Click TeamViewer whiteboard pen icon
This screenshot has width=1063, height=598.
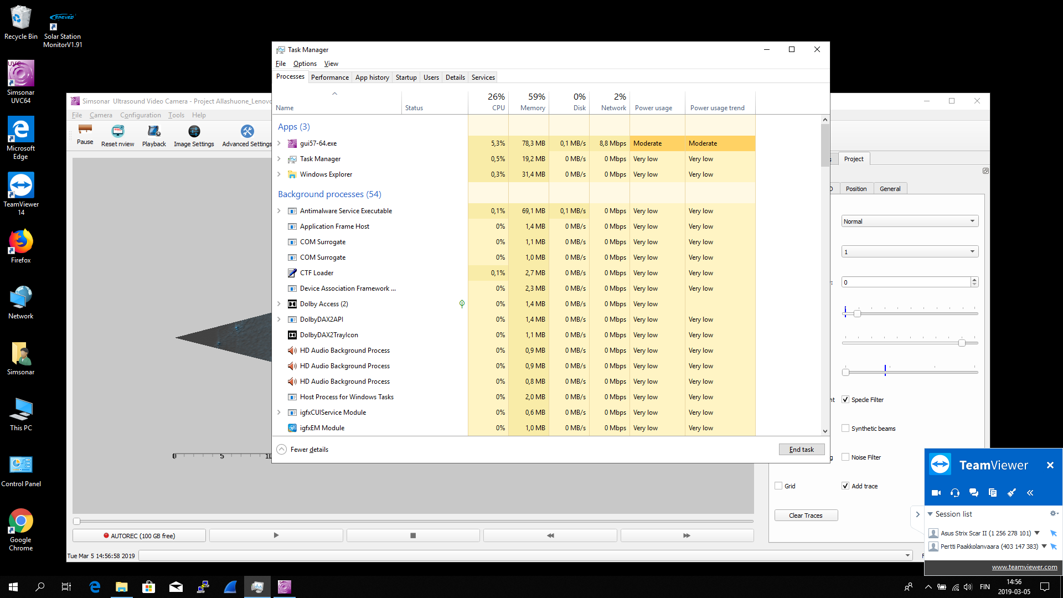click(1012, 493)
